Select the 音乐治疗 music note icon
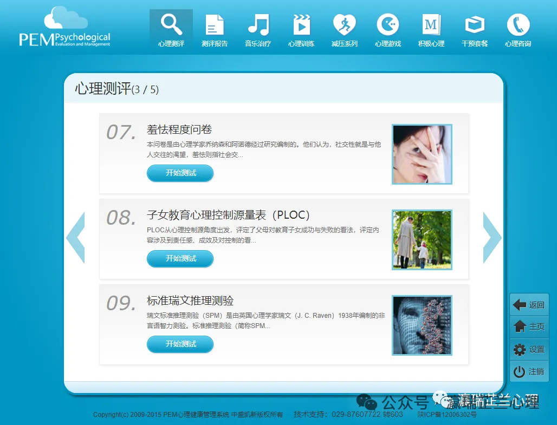The height and width of the screenshot is (425, 557). [258, 25]
